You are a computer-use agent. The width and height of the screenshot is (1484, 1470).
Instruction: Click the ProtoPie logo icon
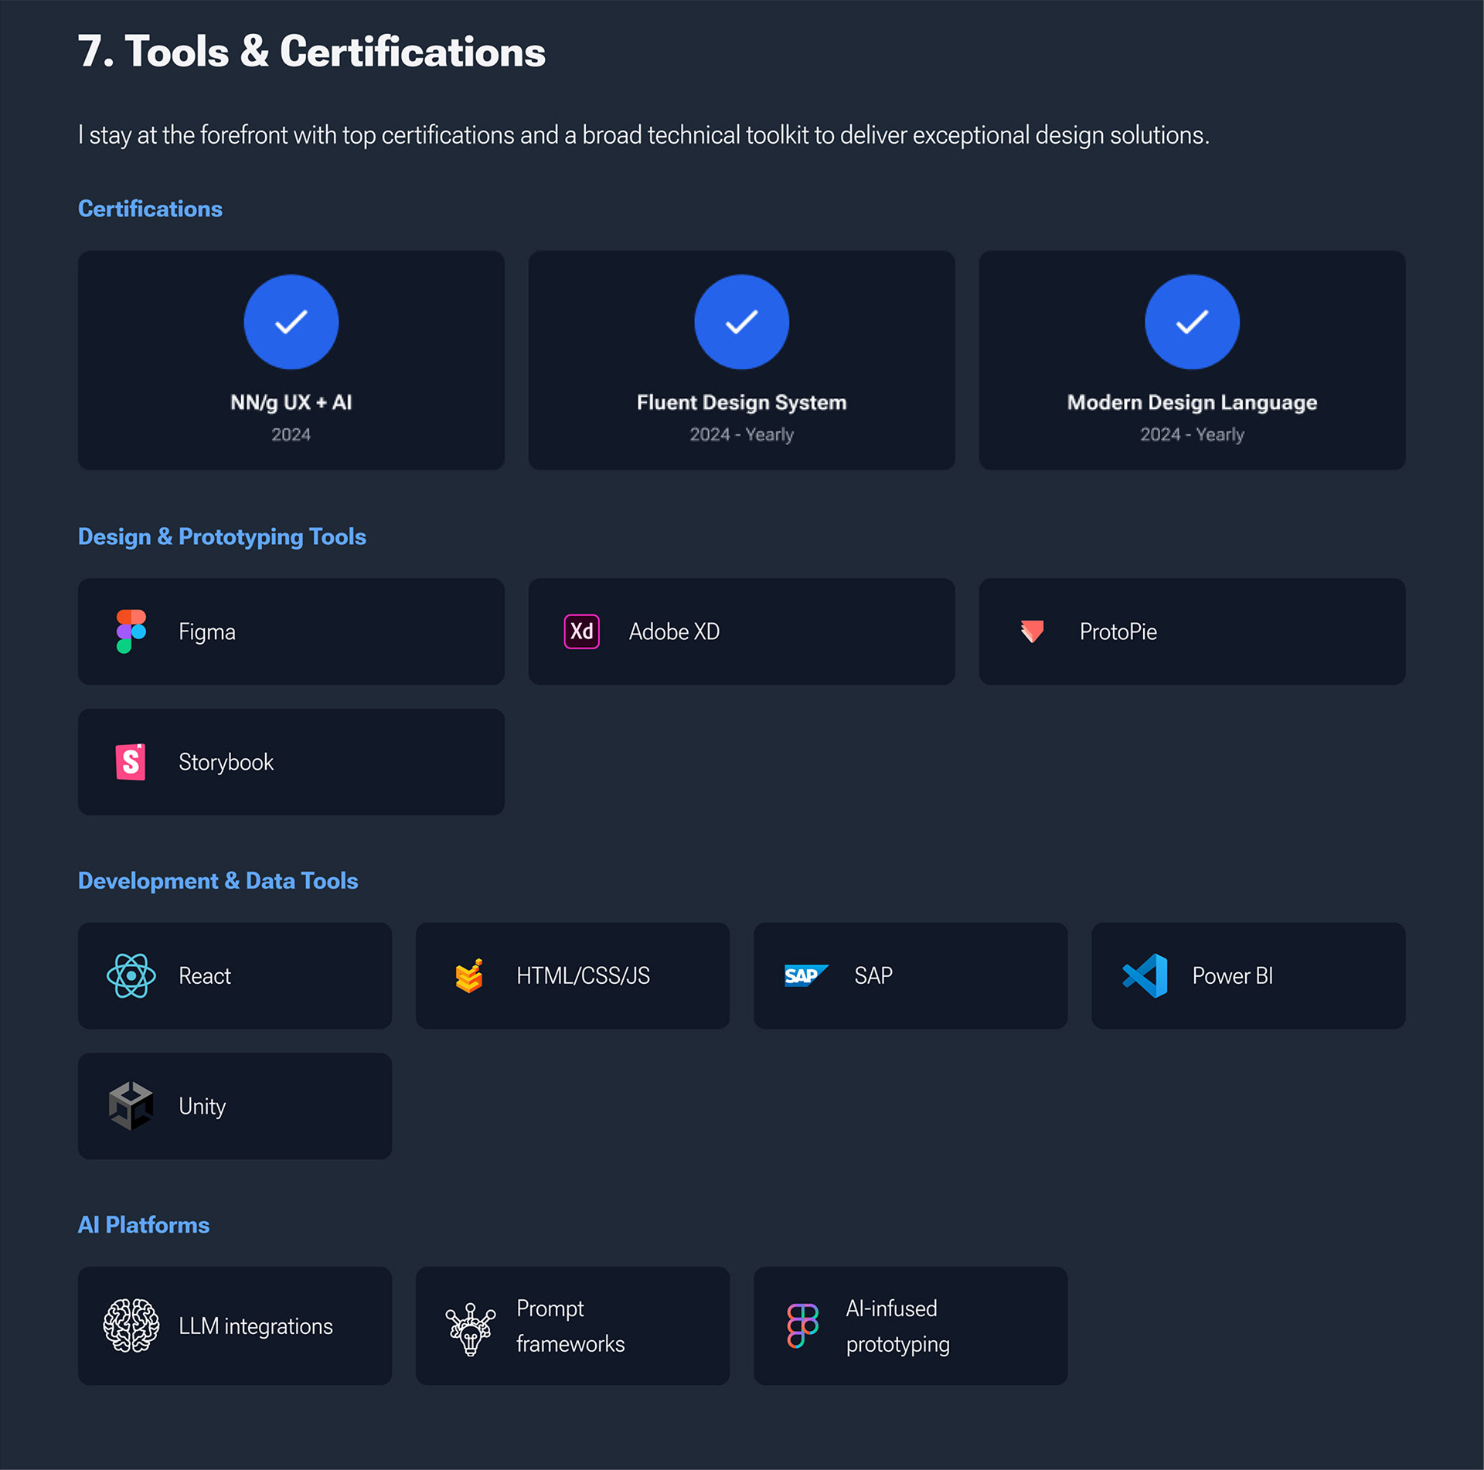[1032, 631]
